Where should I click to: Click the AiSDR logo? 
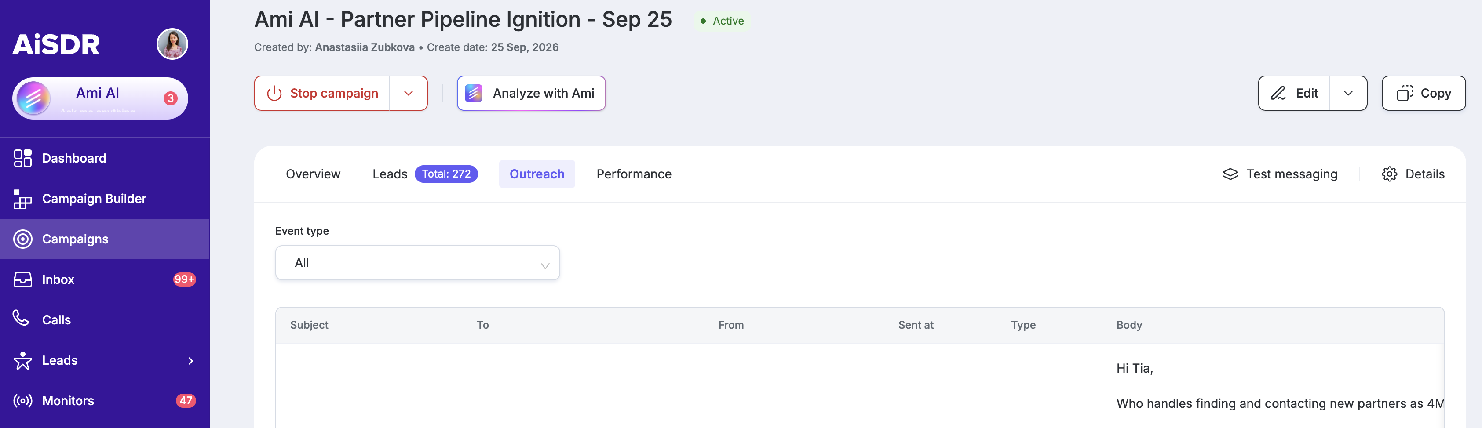(x=56, y=44)
